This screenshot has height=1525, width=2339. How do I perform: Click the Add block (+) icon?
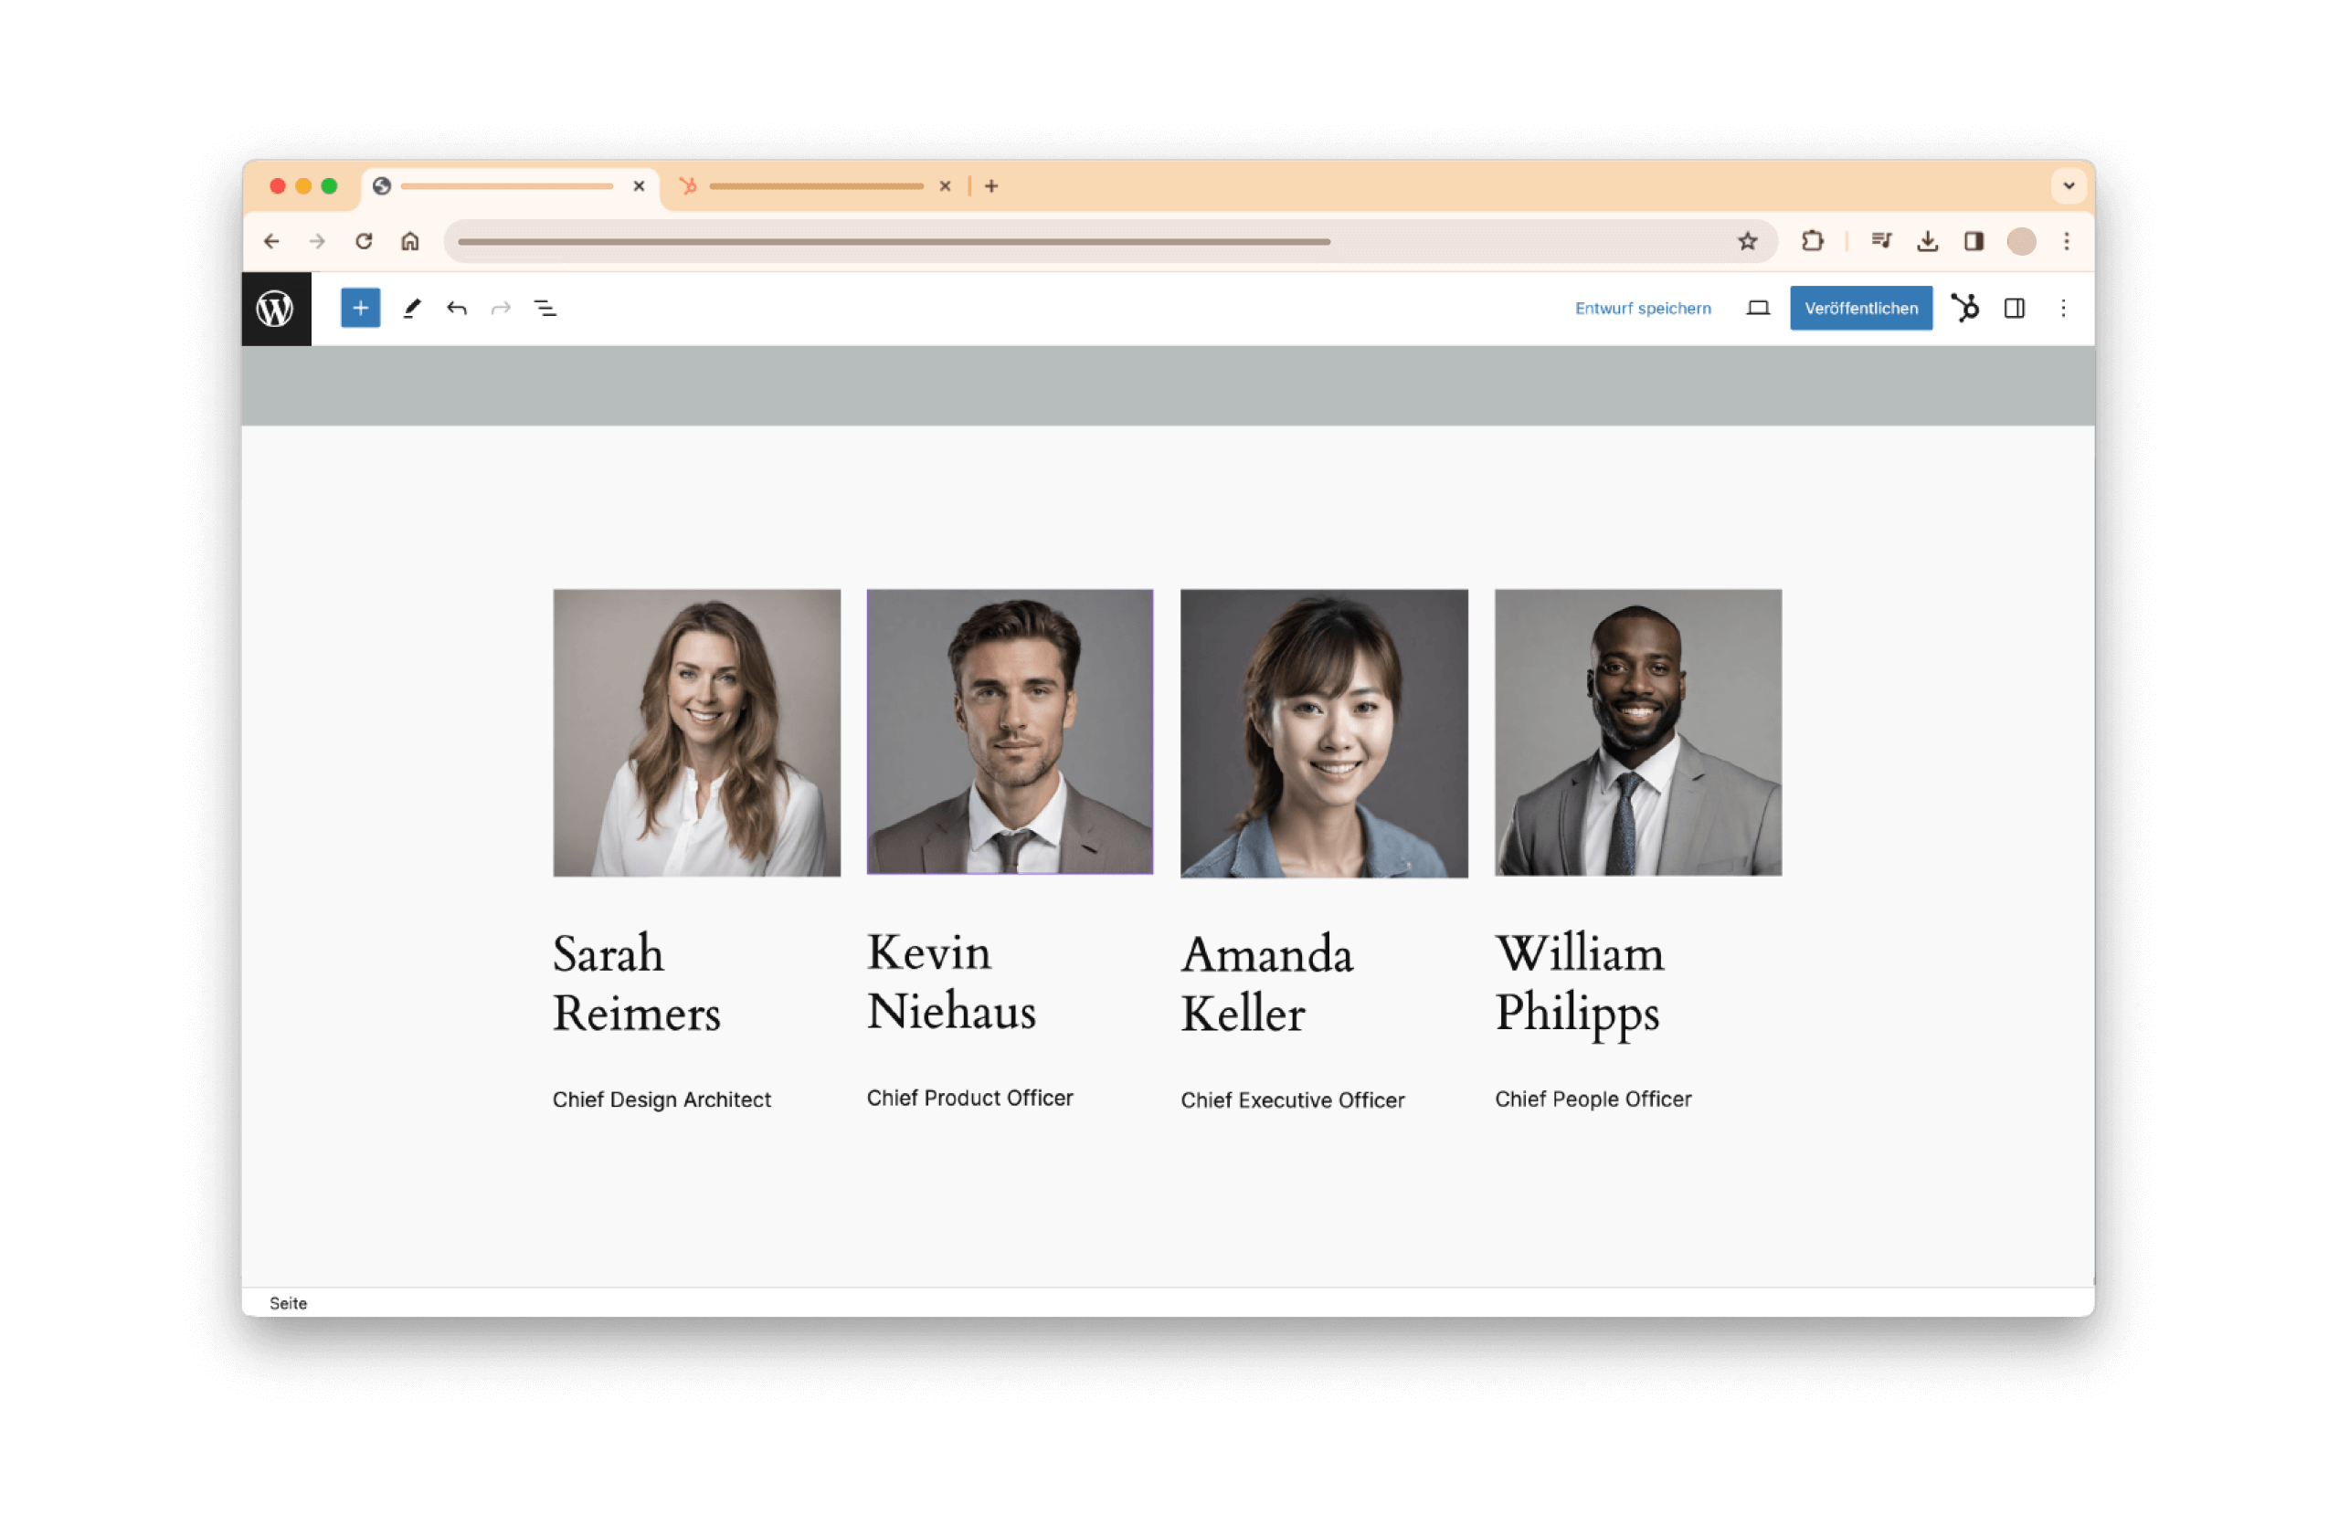coord(360,307)
